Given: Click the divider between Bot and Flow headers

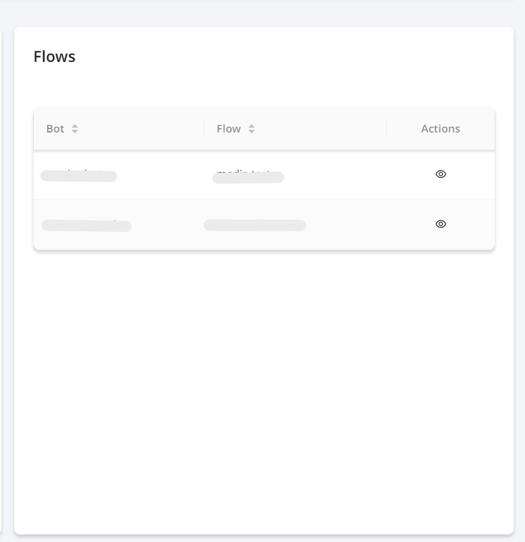Looking at the screenshot, I should (204, 128).
